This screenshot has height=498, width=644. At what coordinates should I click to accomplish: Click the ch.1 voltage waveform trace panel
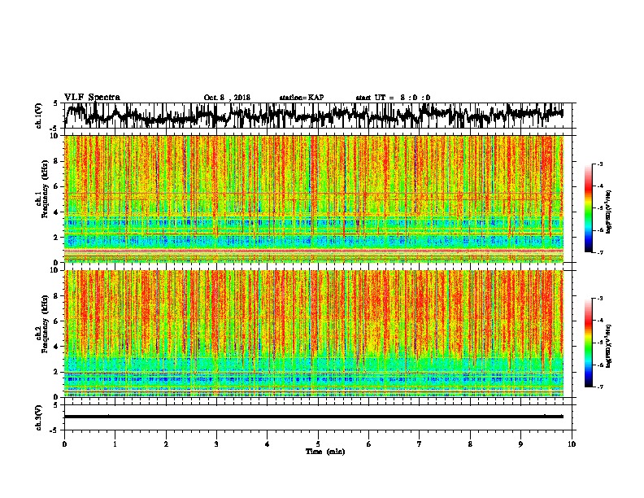(318, 116)
